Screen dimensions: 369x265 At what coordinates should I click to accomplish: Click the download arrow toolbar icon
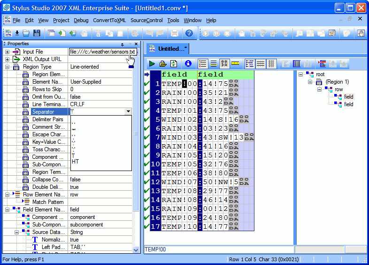[17, 33]
